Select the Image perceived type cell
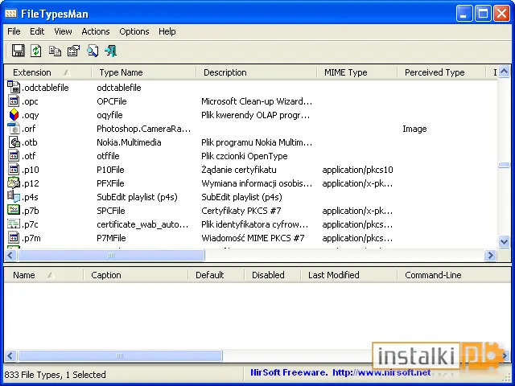This screenshot has height=386, width=515. click(414, 129)
